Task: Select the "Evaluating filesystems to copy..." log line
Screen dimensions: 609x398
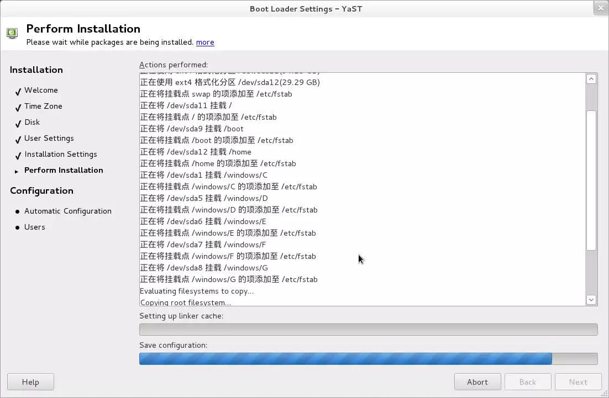Action: (x=197, y=291)
